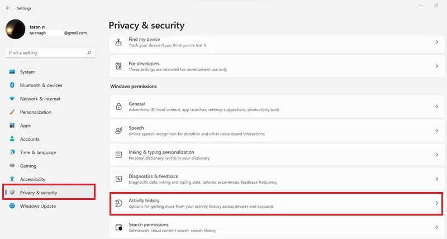447x239 pixels.
Task: Open Activity history via its chevron arrow
Action: [x=437, y=203]
